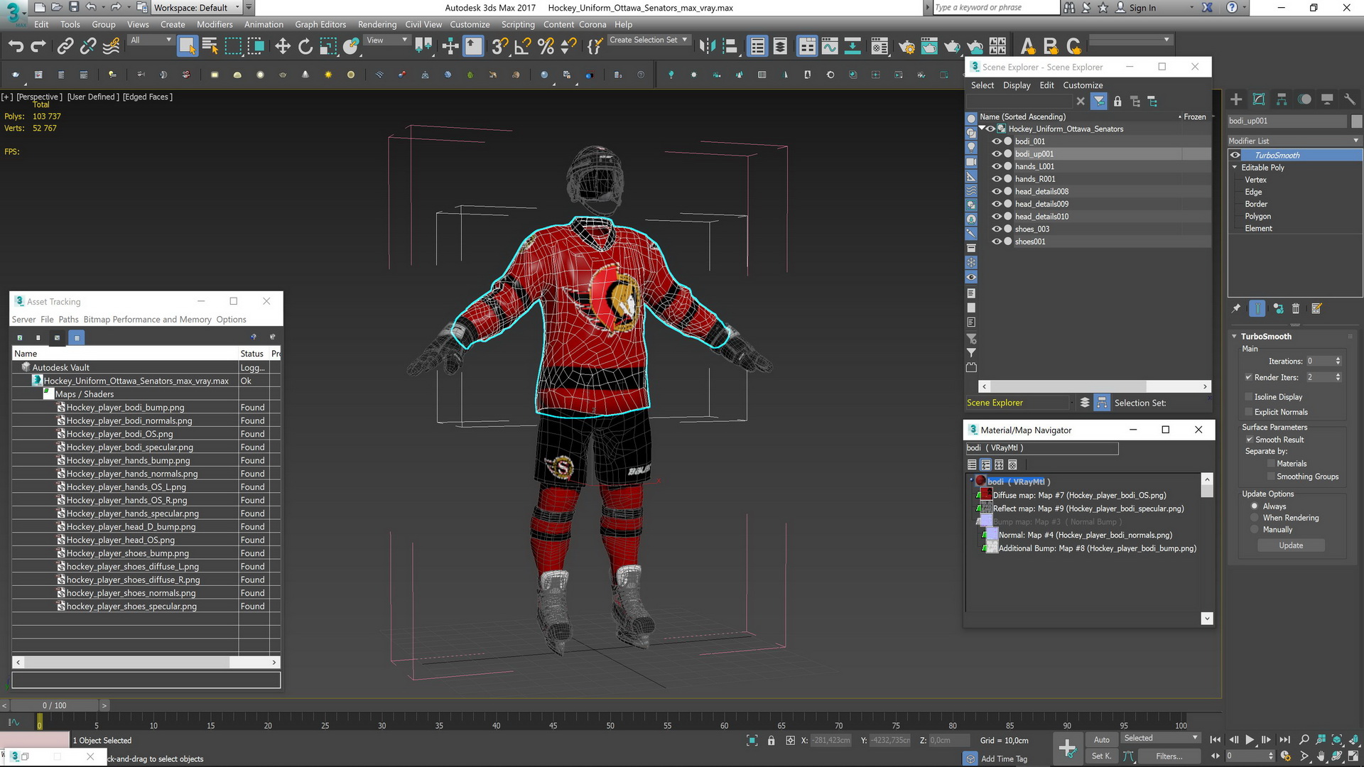The image size is (1364, 767).
Task: Open the Rendering menu
Action: [x=377, y=24]
